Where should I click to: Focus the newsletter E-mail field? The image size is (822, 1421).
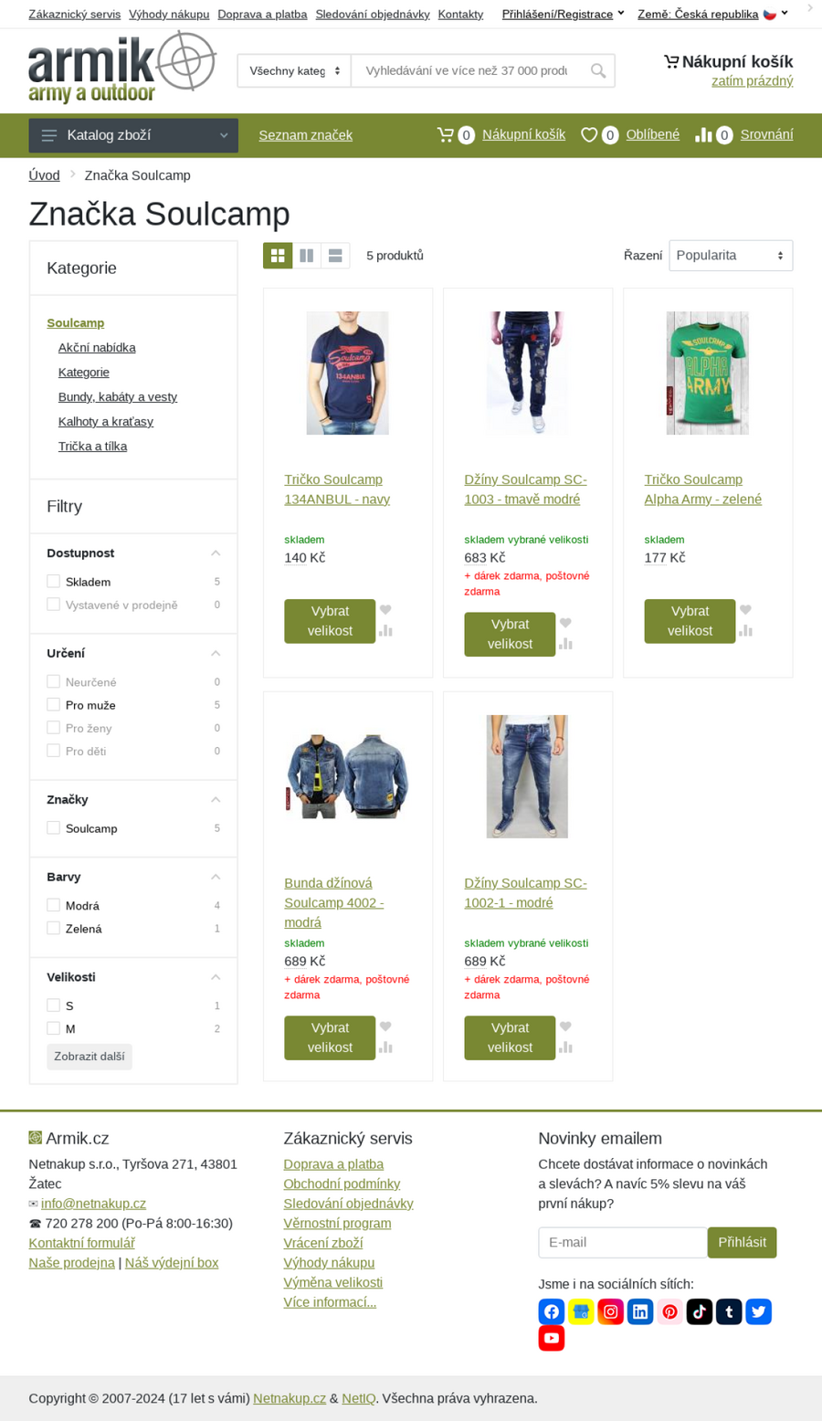[623, 1242]
